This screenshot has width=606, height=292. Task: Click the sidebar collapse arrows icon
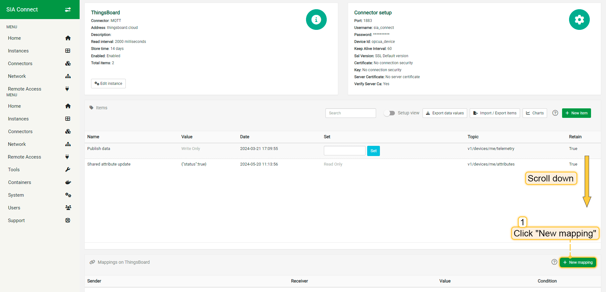(x=68, y=10)
